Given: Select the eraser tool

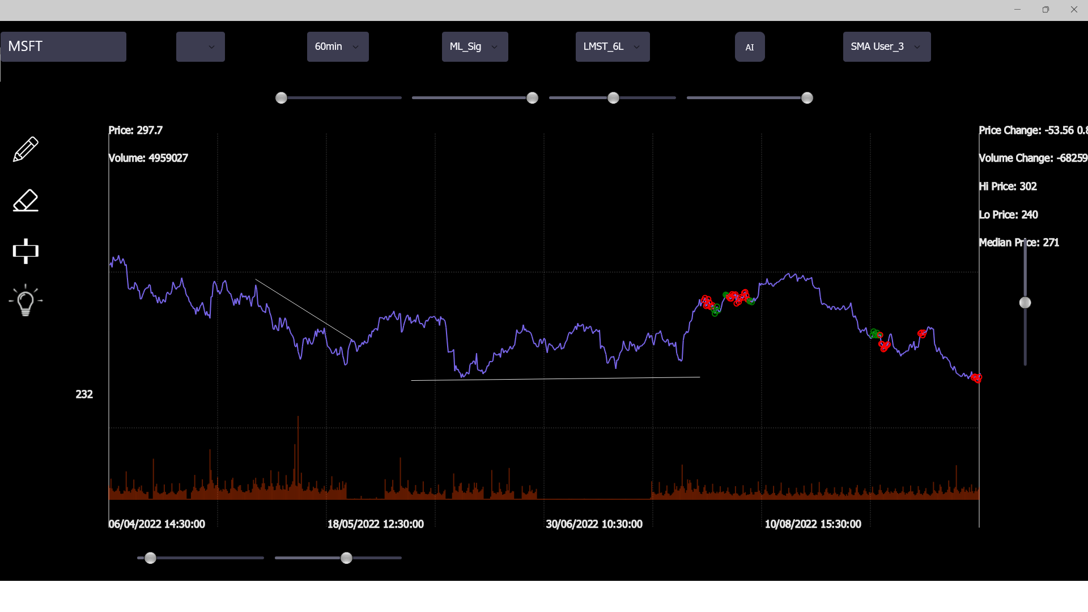Looking at the screenshot, I should click(x=25, y=200).
